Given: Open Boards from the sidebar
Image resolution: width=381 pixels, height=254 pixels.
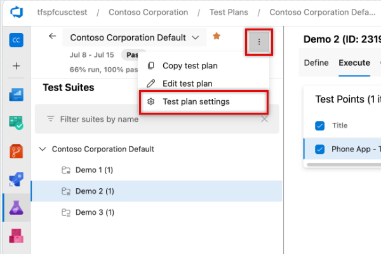Looking at the screenshot, I should [16, 94].
